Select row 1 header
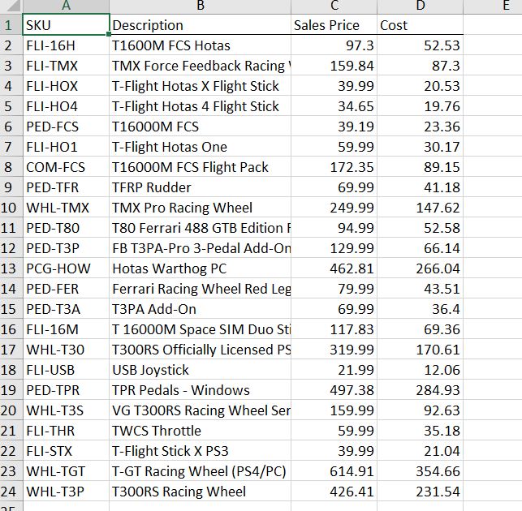This screenshot has height=511, width=522. 11,25
